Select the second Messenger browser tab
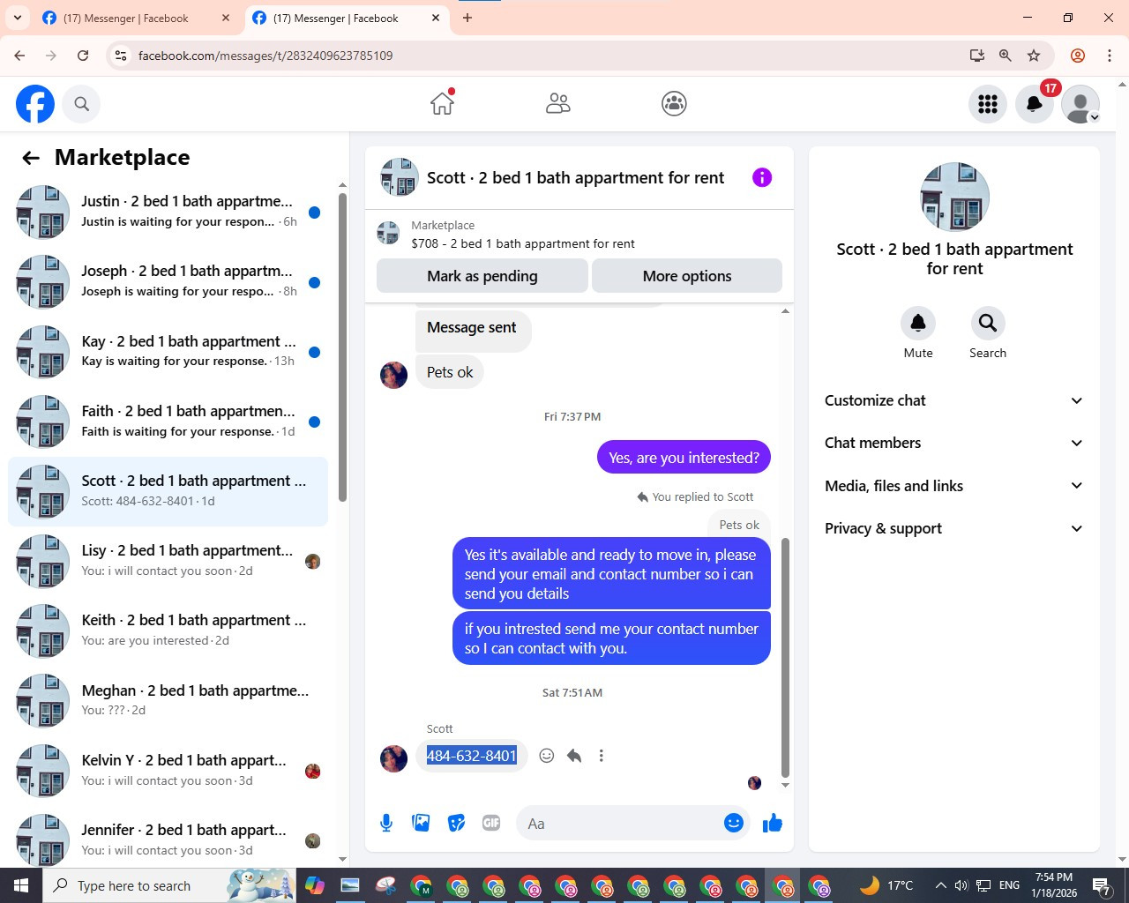1129x903 pixels. 336,19
